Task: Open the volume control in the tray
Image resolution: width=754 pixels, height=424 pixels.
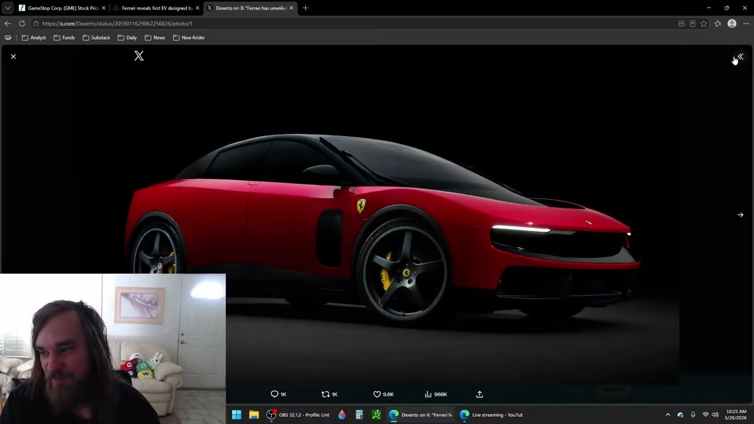Action: (715, 415)
